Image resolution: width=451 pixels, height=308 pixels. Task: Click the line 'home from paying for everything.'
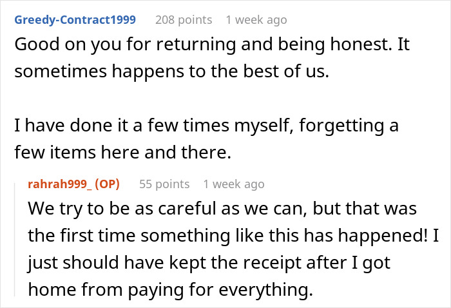(x=170, y=289)
